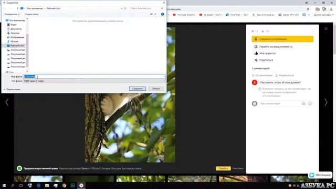Show the next image with right arrow
Viewport: 336px width, 189px height.
[x=326, y=102]
